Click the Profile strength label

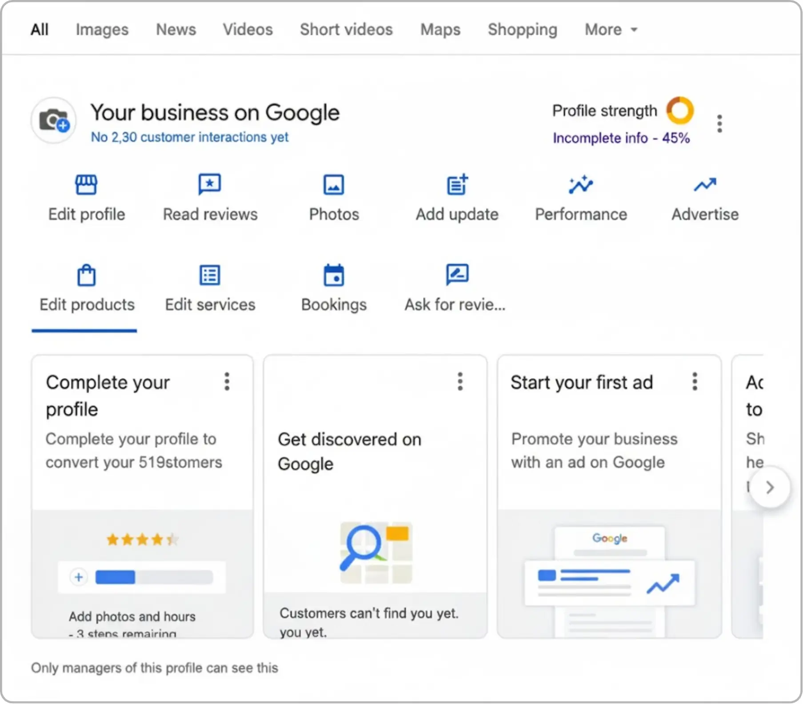pos(604,111)
